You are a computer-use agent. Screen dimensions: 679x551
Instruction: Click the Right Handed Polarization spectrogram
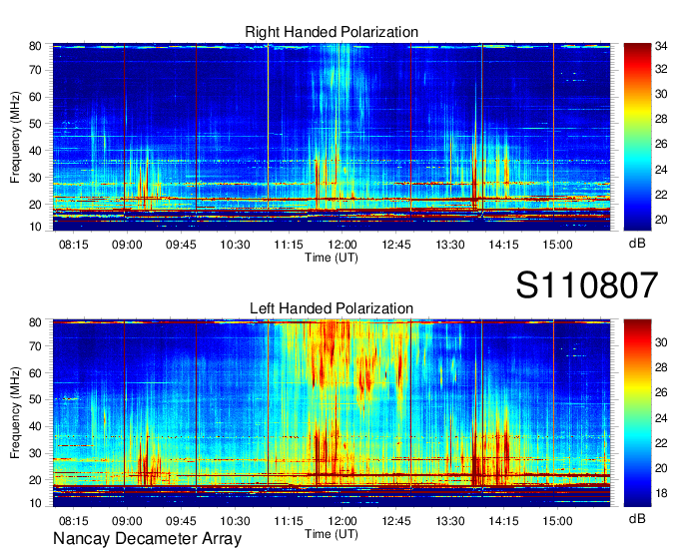pyautogui.click(x=332, y=137)
